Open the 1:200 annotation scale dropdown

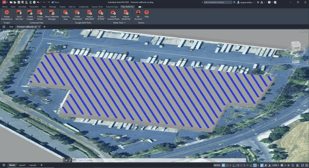coord(275,165)
